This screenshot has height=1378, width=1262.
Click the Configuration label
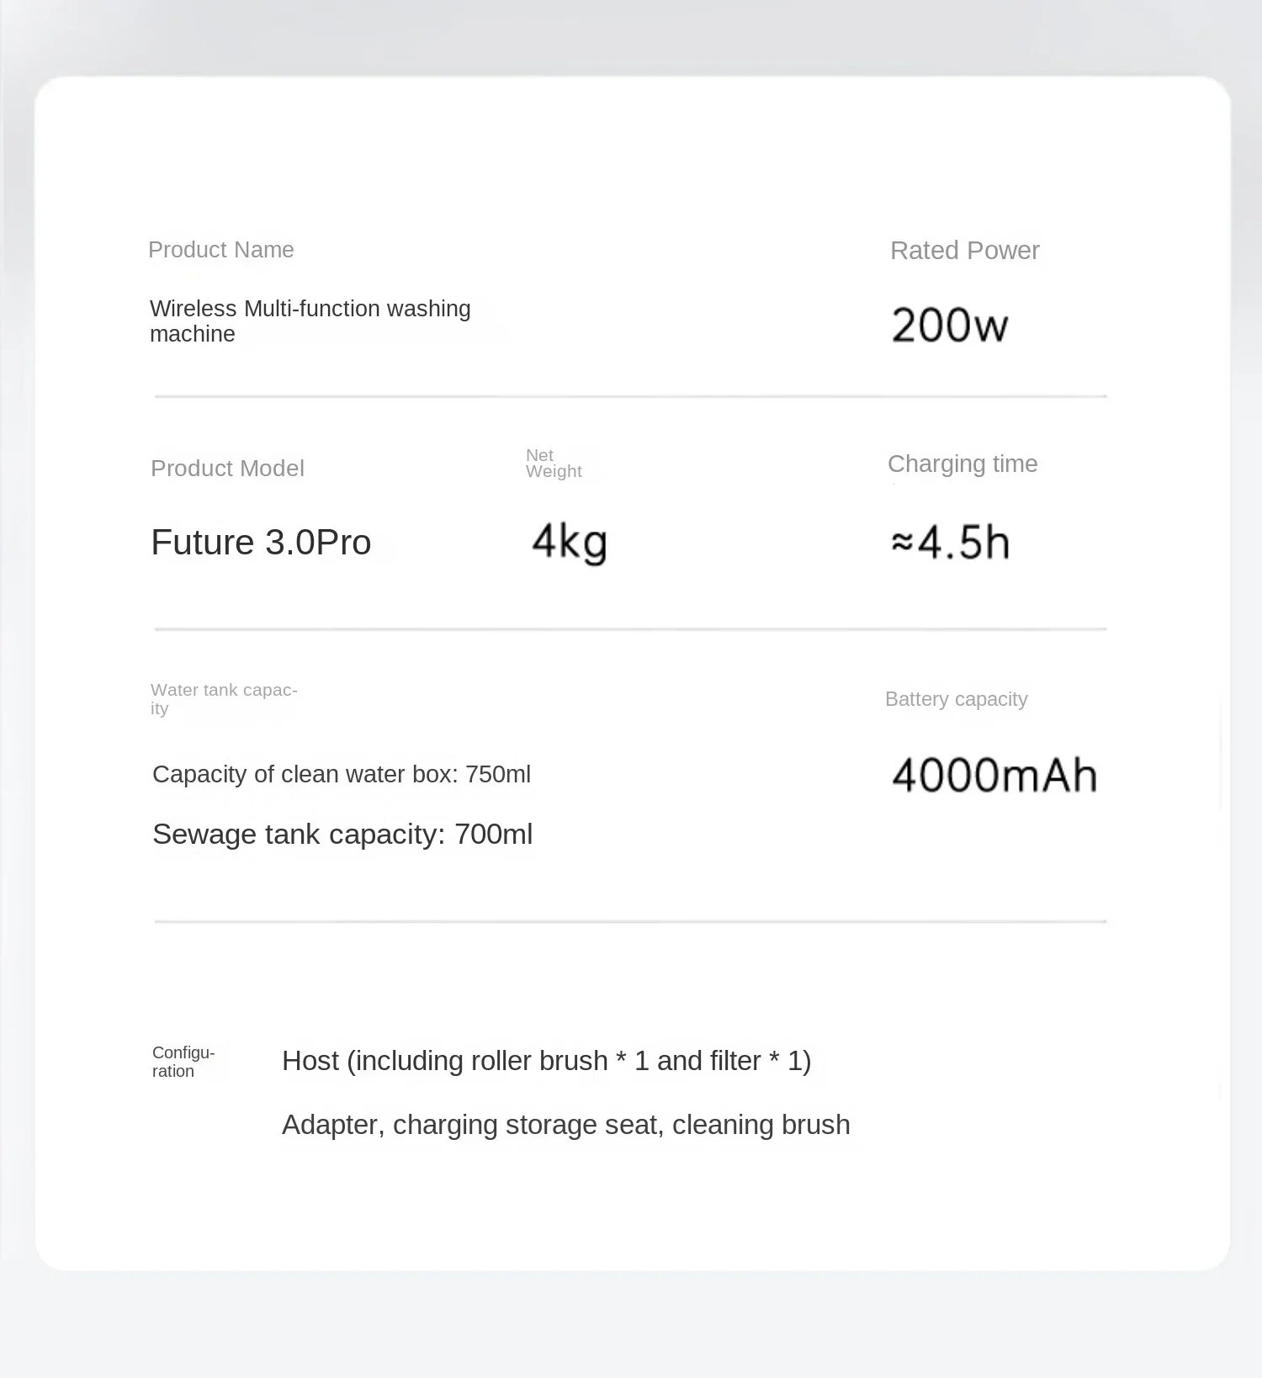pyautogui.click(x=183, y=1062)
